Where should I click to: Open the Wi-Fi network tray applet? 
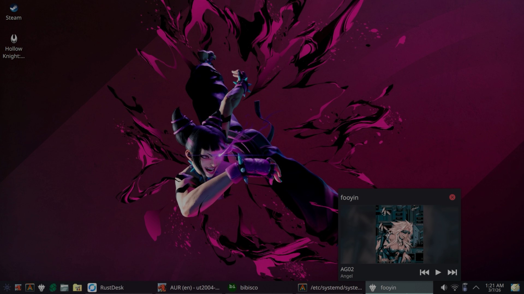click(x=455, y=287)
